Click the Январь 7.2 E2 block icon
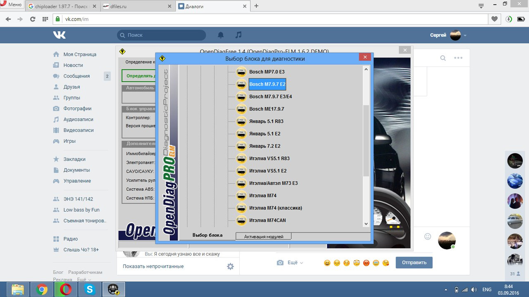 (241, 146)
